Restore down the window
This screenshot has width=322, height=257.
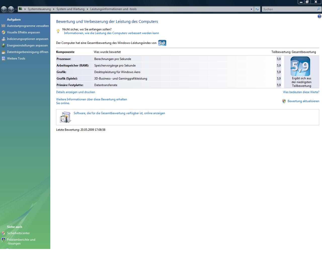(x=307, y=2)
